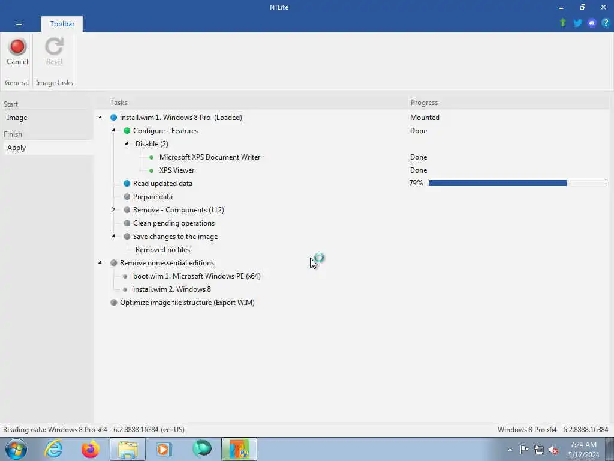
Task: Select the Removed no files entry
Action: tap(163, 250)
